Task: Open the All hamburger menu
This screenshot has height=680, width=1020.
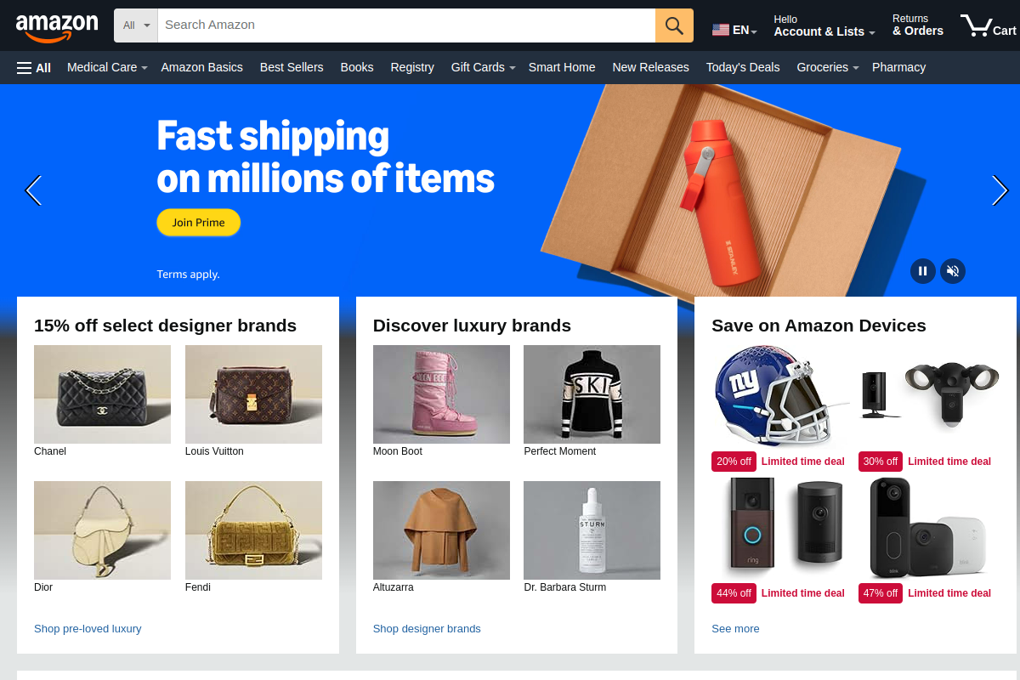Action: 34,67
